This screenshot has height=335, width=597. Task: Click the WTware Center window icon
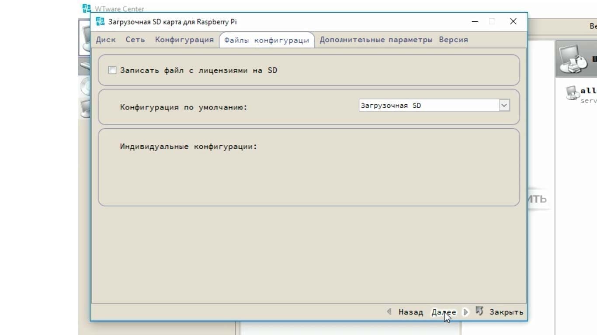click(x=87, y=8)
